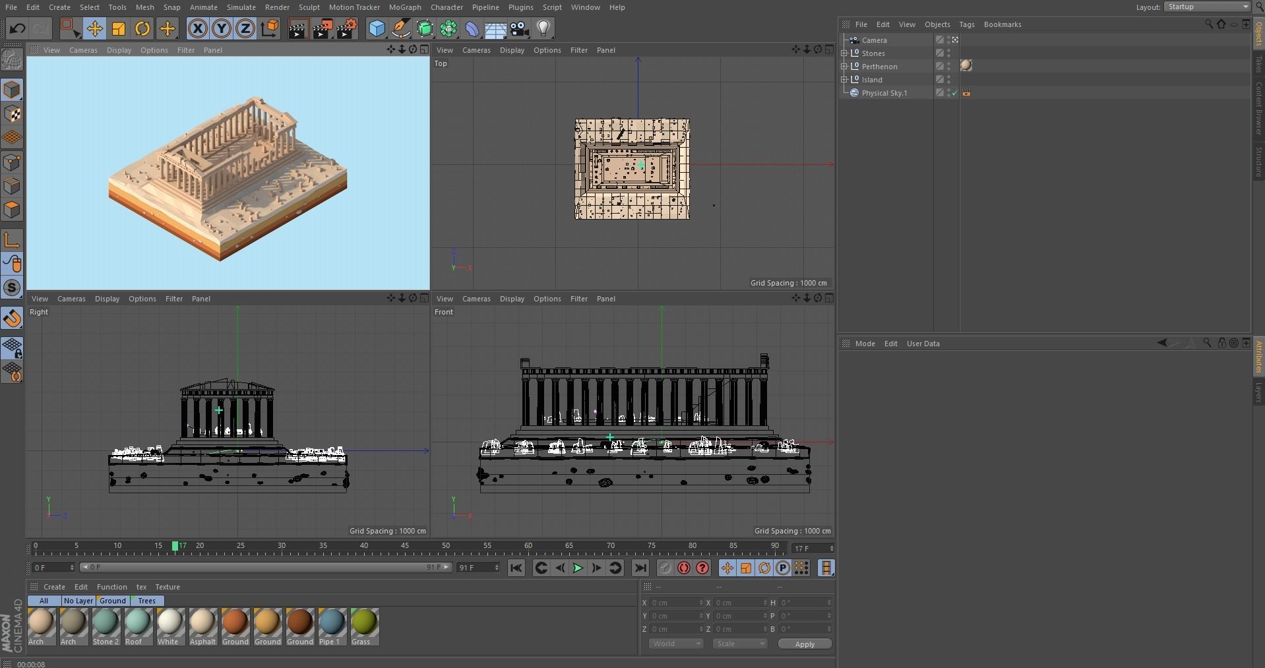
Task: Click the Undo arrow icon
Action: [x=18, y=28]
